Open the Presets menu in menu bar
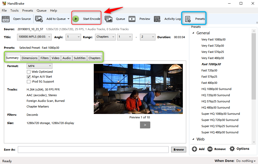The height and width of the screenshot is (164, 258). point(27,11)
